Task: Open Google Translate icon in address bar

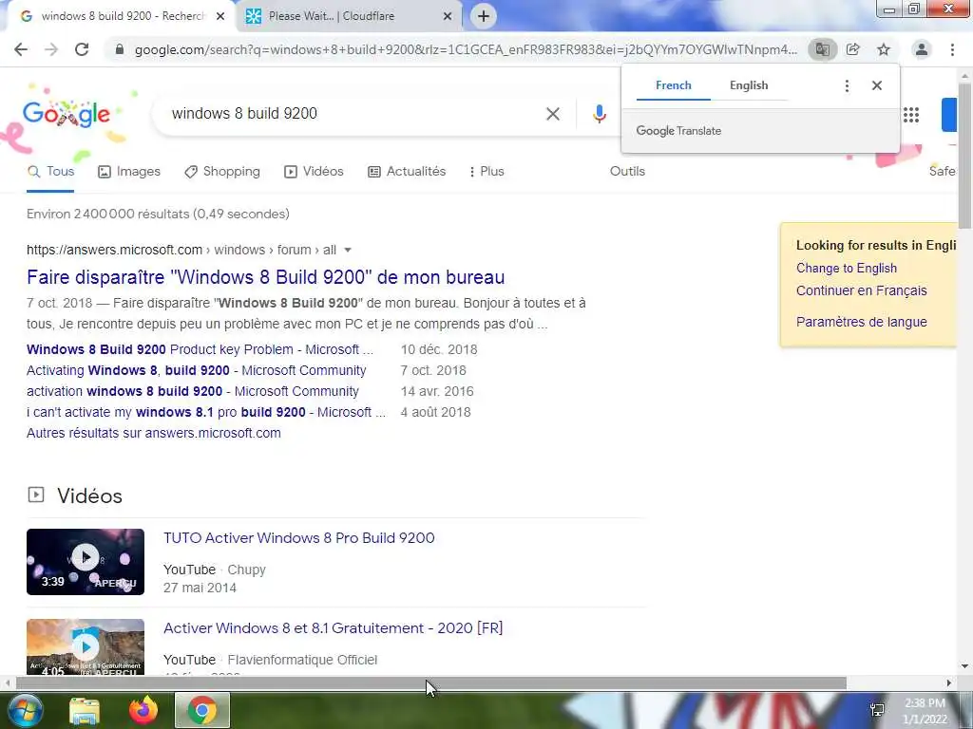Action: pos(822,49)
